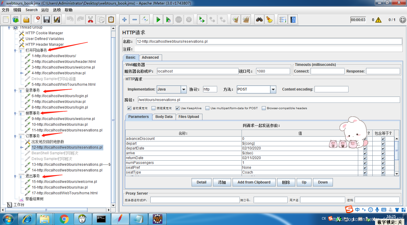
Task: Click the Close test plan icon
Action: (x=36, y=20)
